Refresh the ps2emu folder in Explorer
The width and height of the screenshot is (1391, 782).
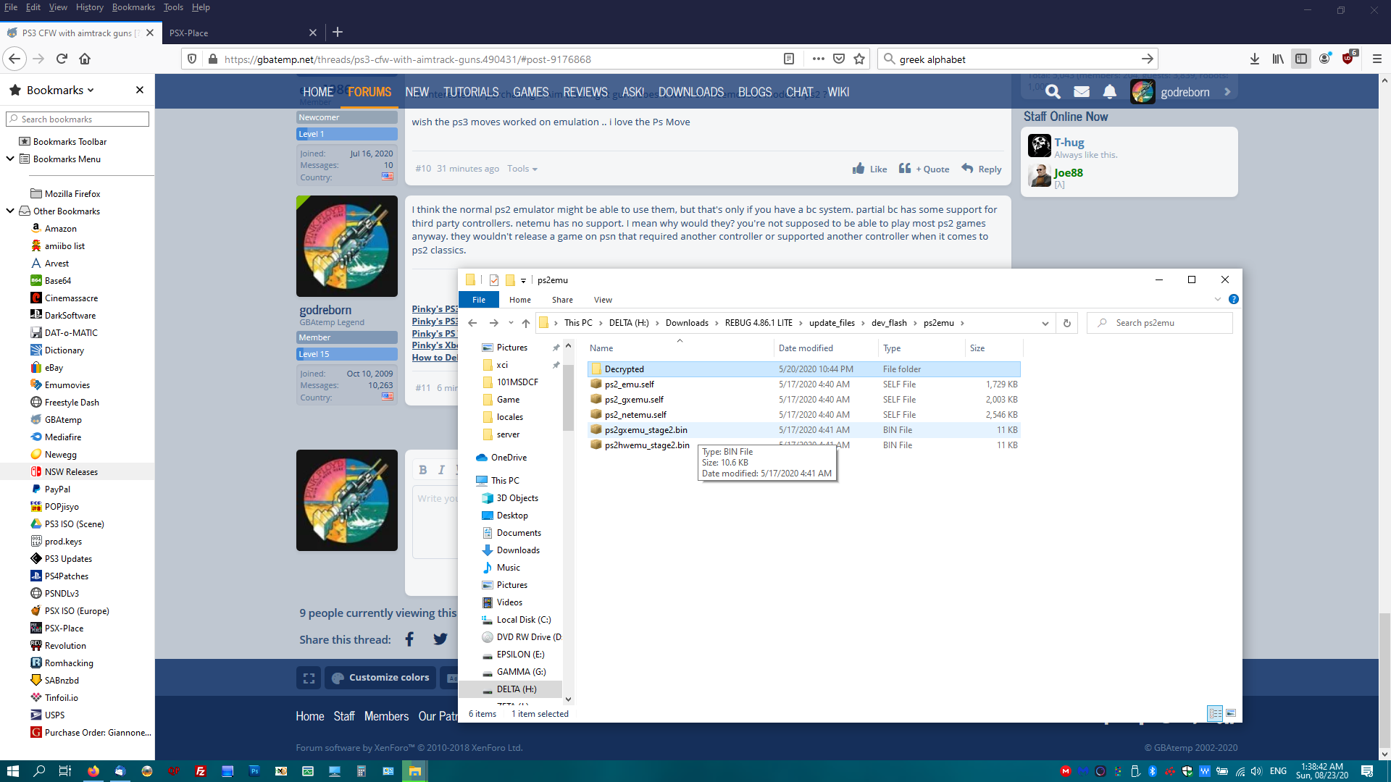pos(1066,323)
